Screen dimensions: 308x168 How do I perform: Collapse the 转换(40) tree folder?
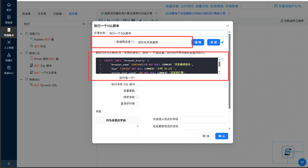(x=21, y=80)
